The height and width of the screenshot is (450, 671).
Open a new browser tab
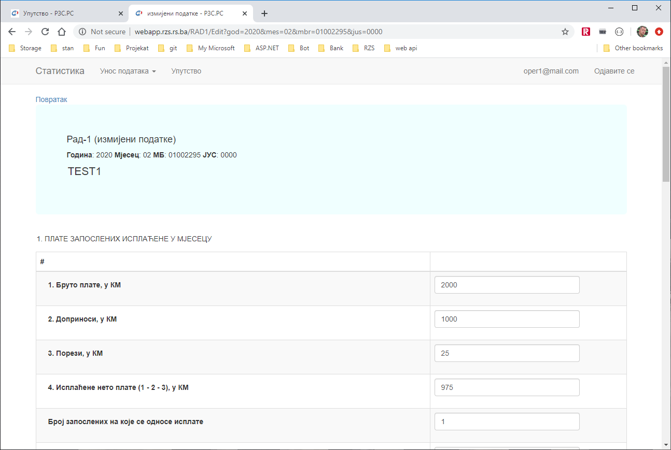[x=264, y=13]
